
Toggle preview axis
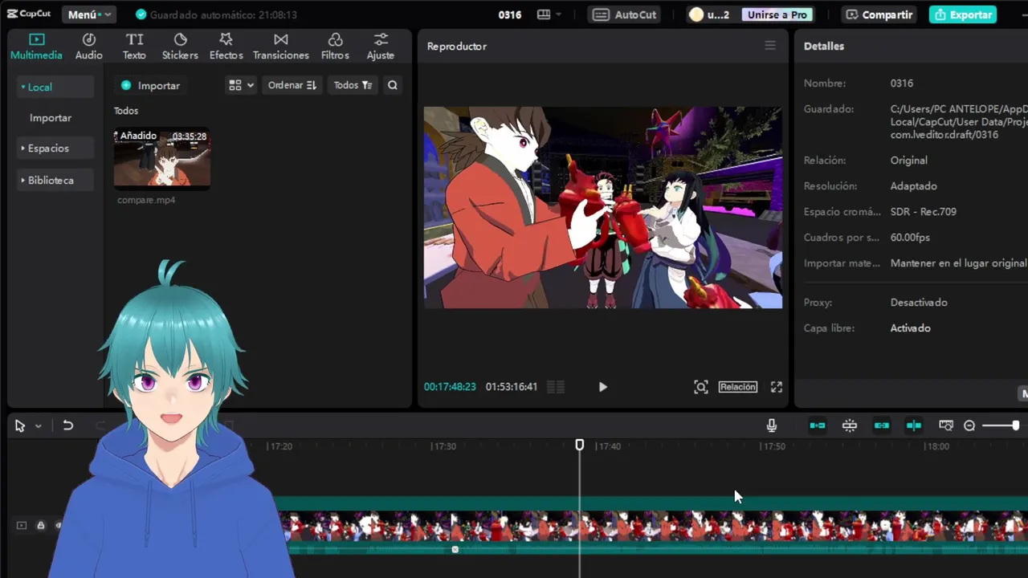coord(914,425)
